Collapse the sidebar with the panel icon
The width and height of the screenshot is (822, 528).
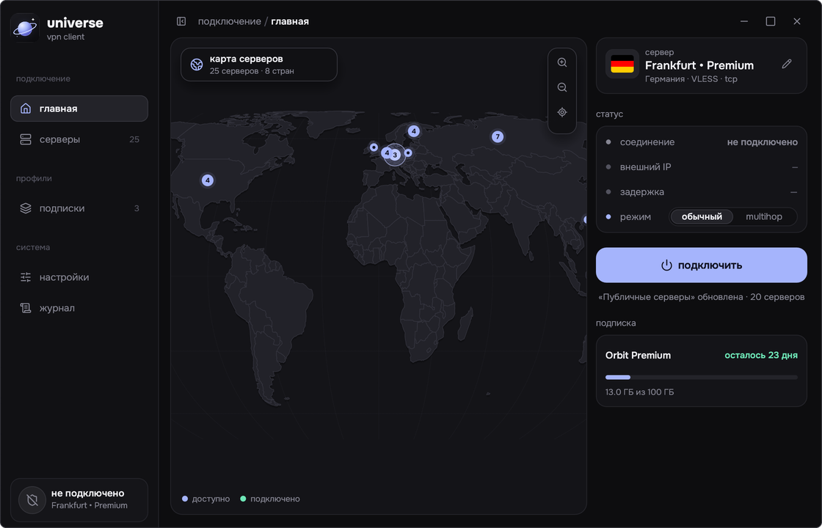coord(181,21)
